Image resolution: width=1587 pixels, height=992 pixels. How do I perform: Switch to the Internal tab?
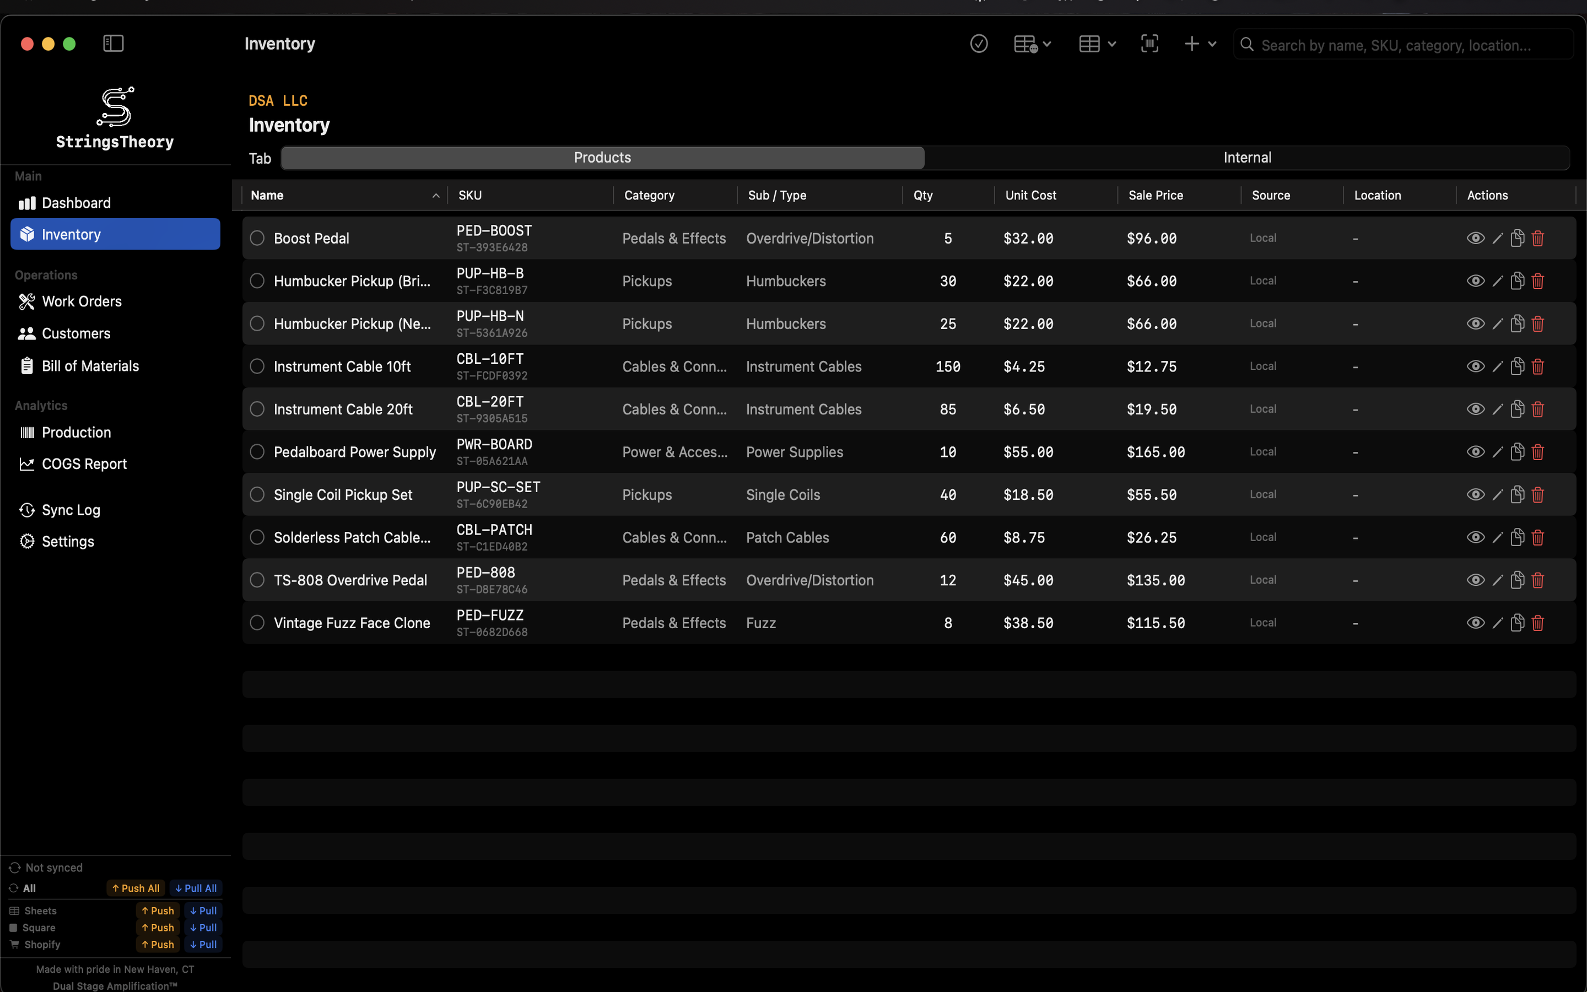pos(1246,158)
